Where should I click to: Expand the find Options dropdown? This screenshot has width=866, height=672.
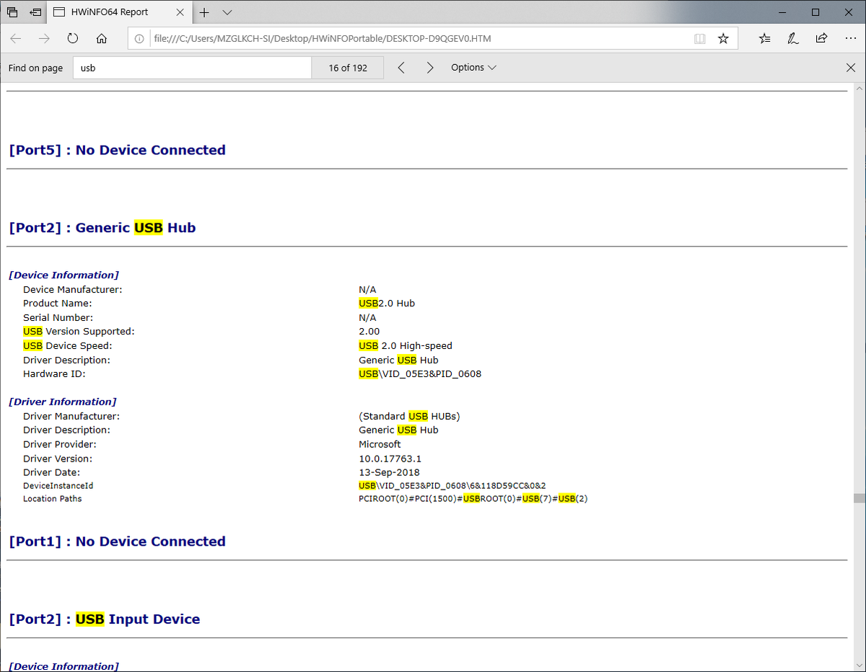click(x=473, y=68)
